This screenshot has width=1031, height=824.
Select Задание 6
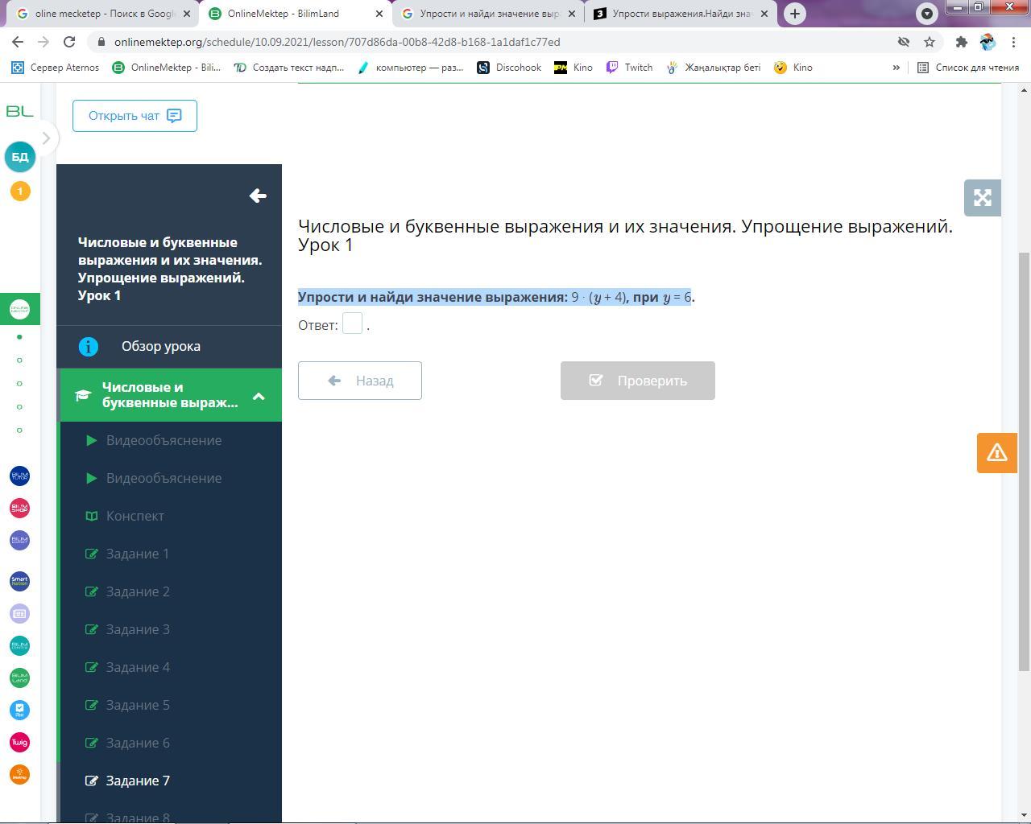138,743
